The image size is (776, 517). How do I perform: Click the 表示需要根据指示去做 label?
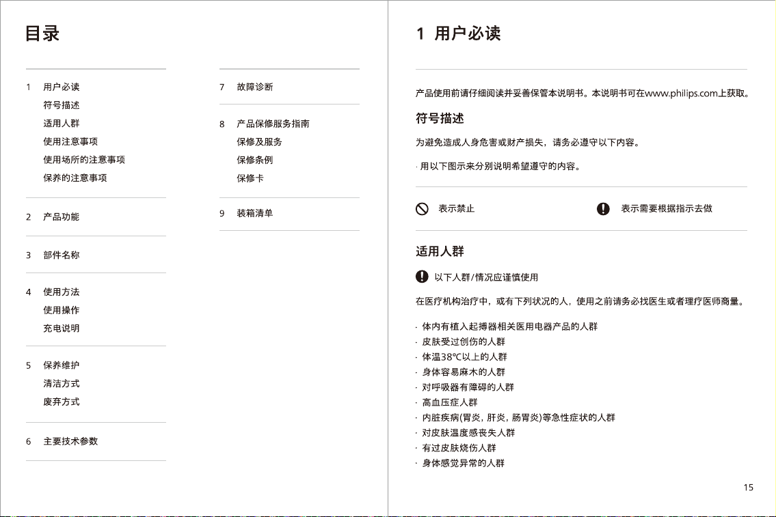(667, 208)
